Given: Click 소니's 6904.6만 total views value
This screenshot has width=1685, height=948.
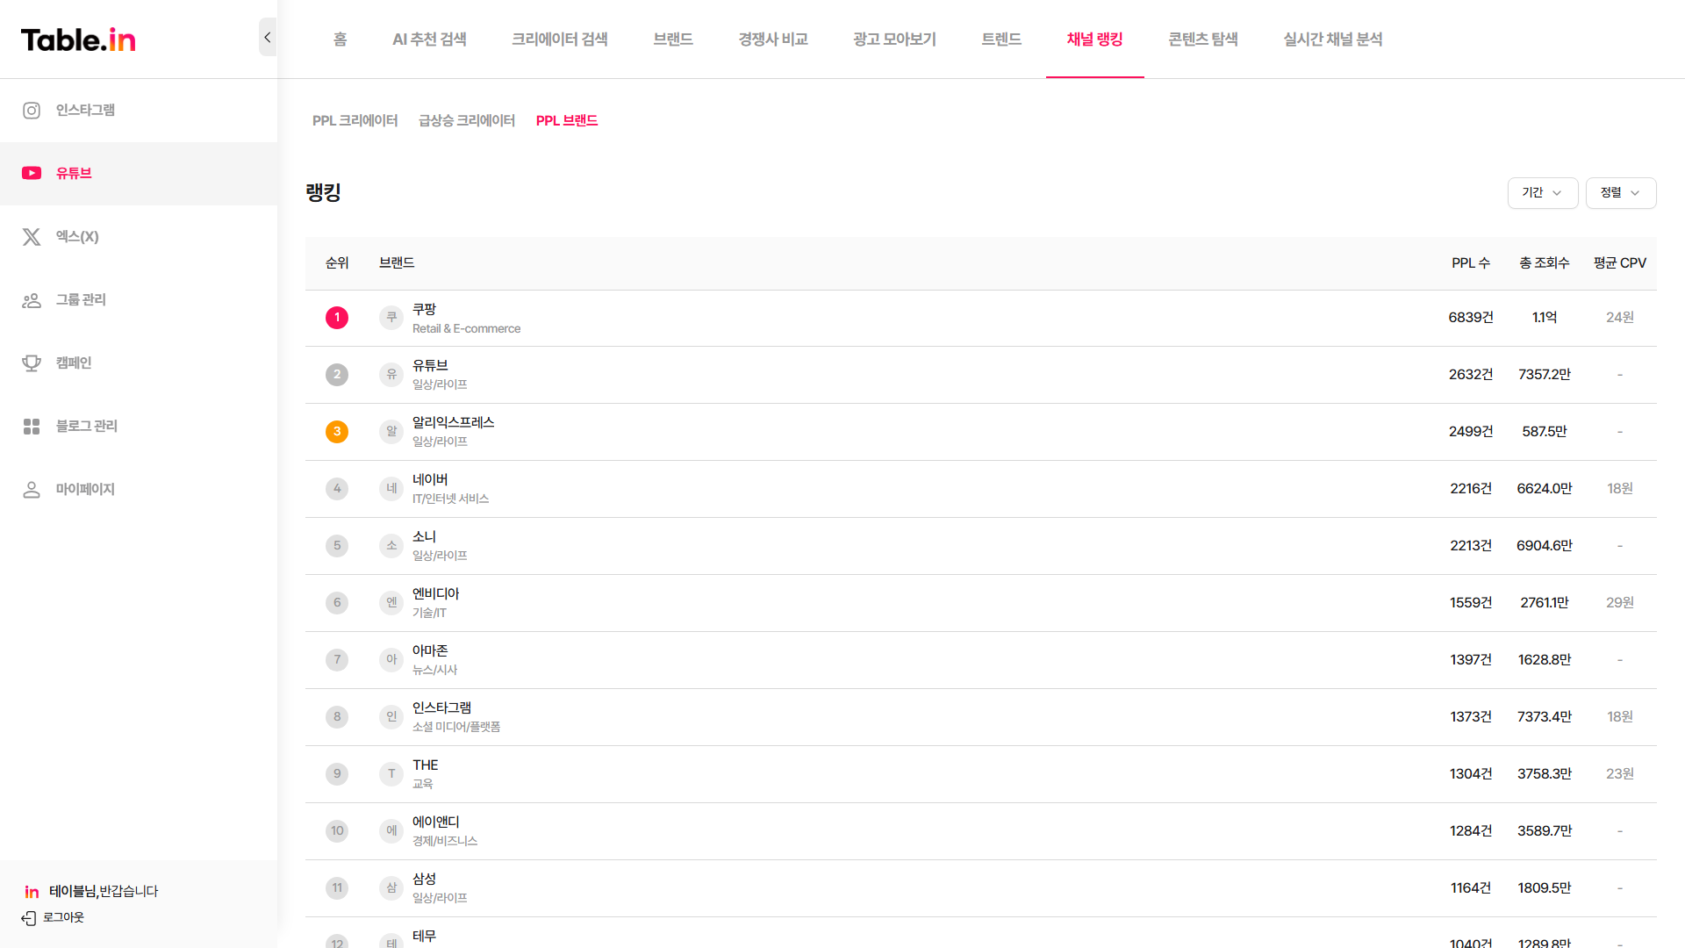Looking at the screenshot, I should coord(1545,546).
